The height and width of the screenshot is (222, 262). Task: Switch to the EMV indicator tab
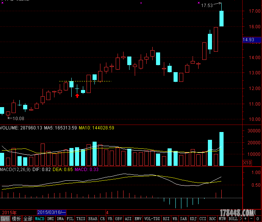[x=138, y=219]
